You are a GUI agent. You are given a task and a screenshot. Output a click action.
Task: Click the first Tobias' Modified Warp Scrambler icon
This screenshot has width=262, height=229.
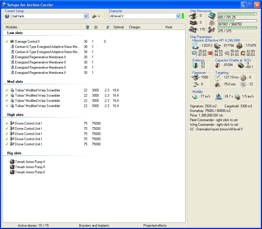pyautogui.click(x=12, y=90)
